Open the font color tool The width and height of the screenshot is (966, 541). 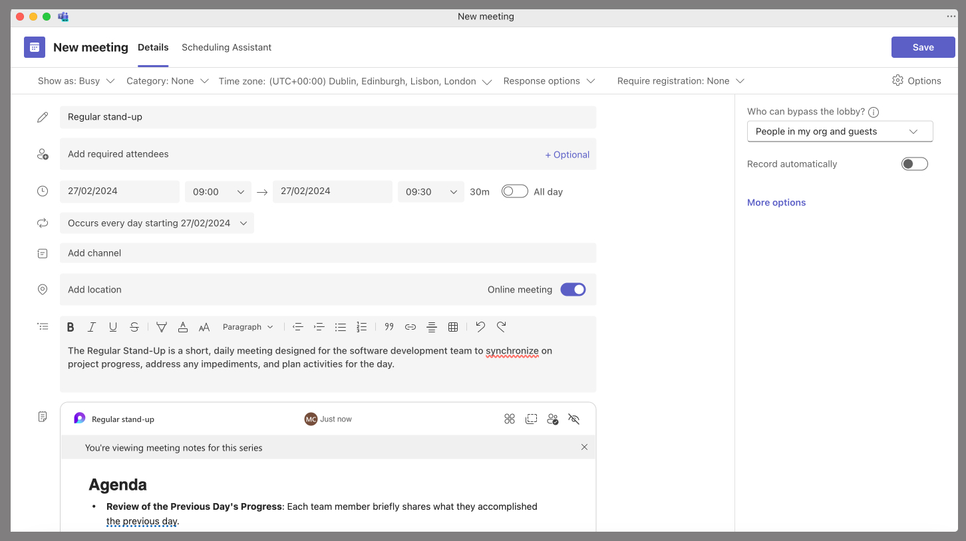(x=183, y=327)
